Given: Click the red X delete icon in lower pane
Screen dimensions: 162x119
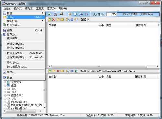Looking at the screenshot, I should click(x=58, y=71).
